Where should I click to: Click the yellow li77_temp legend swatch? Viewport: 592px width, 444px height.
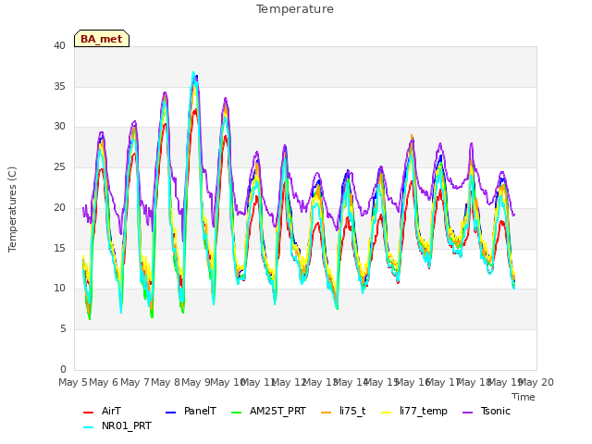pos(387,413)
